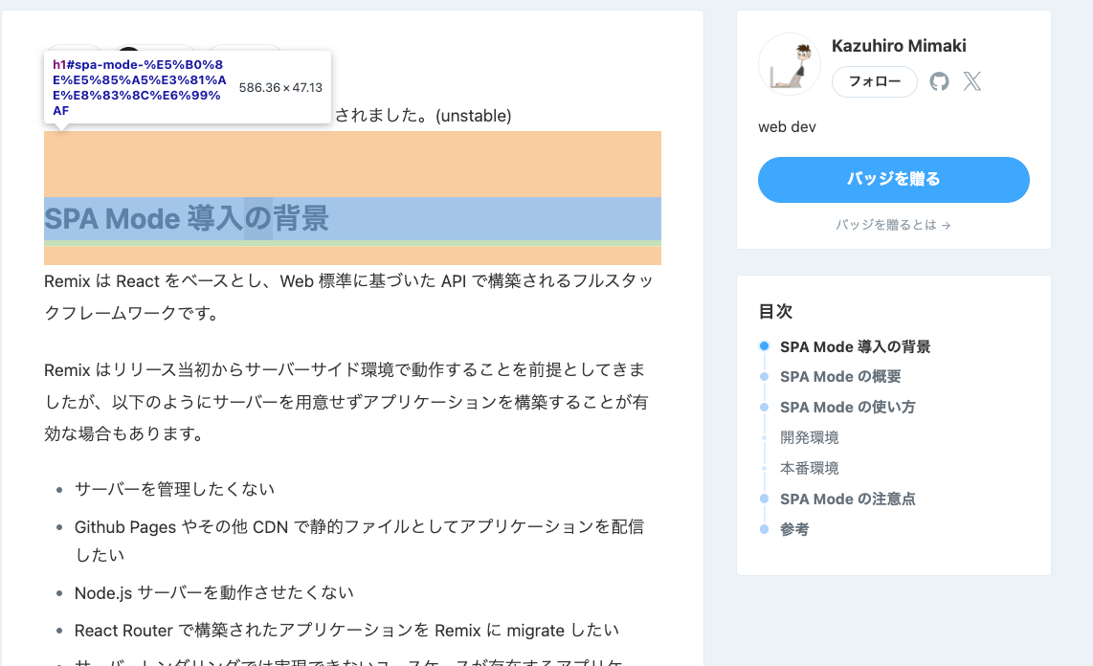Click the bullet about React Router migrate

pos(346,631)
